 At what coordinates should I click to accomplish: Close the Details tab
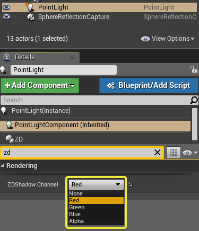pos(73,58)
